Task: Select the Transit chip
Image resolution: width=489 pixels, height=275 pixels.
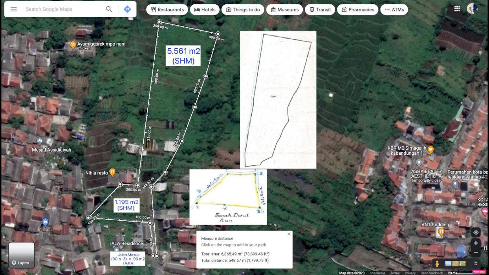Action: pyautogui.click(x=320, y=10)
